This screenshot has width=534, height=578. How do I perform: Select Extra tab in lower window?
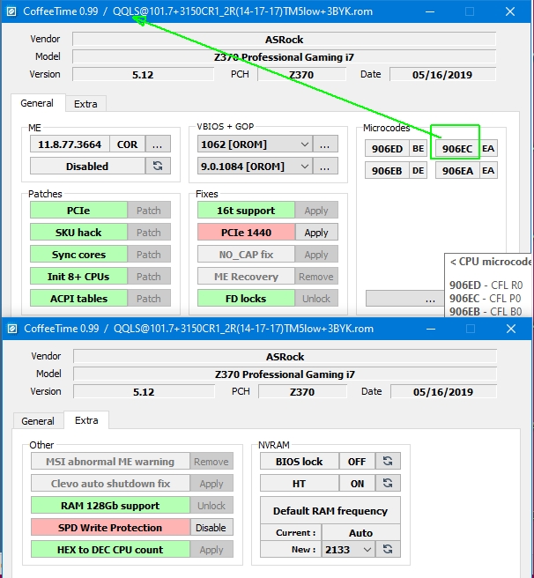pyautogui.click(x=86, y=420)
